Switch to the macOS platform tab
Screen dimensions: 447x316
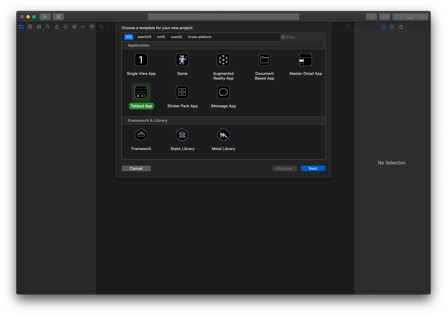tap(176, 37)
